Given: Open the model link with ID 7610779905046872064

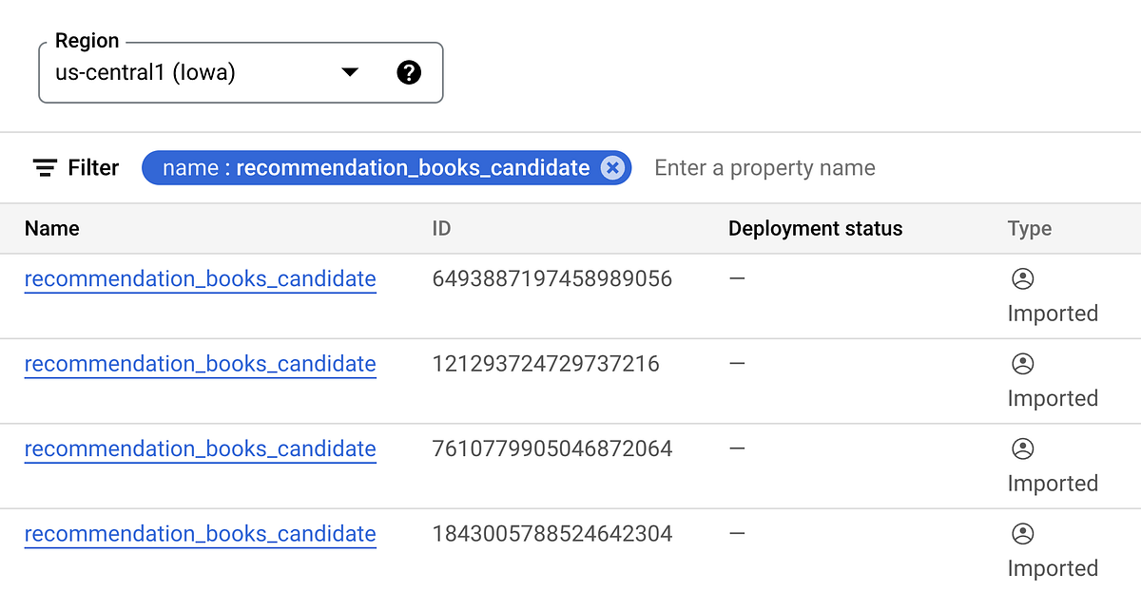Looking at the screenshot, I should click(x=200, y=448).
